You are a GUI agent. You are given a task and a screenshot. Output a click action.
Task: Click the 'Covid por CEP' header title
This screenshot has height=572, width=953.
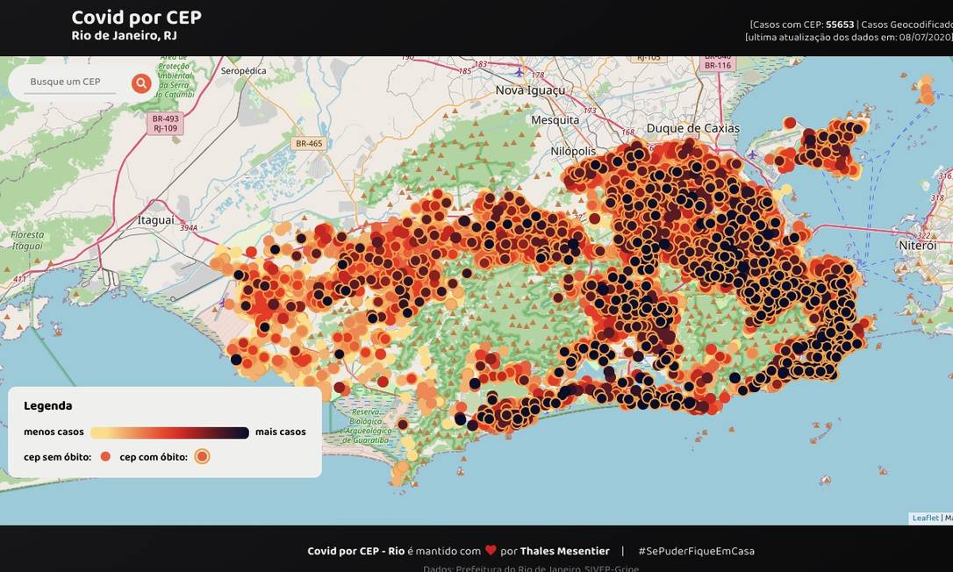pyautogui.click(x=136, y=18)
